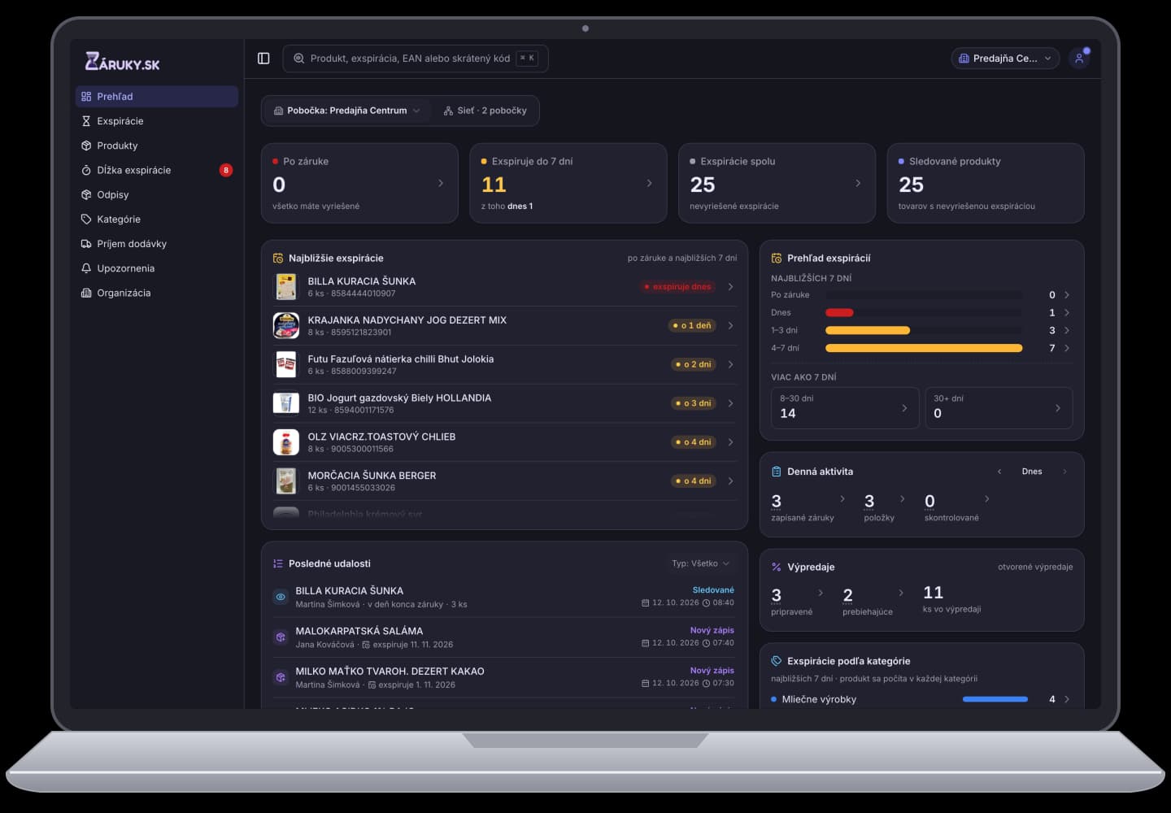The height and width of the screenshot is (813, 1171).
Task: Click the 4–7 dní yellow bar
Action: pos(924,348)
